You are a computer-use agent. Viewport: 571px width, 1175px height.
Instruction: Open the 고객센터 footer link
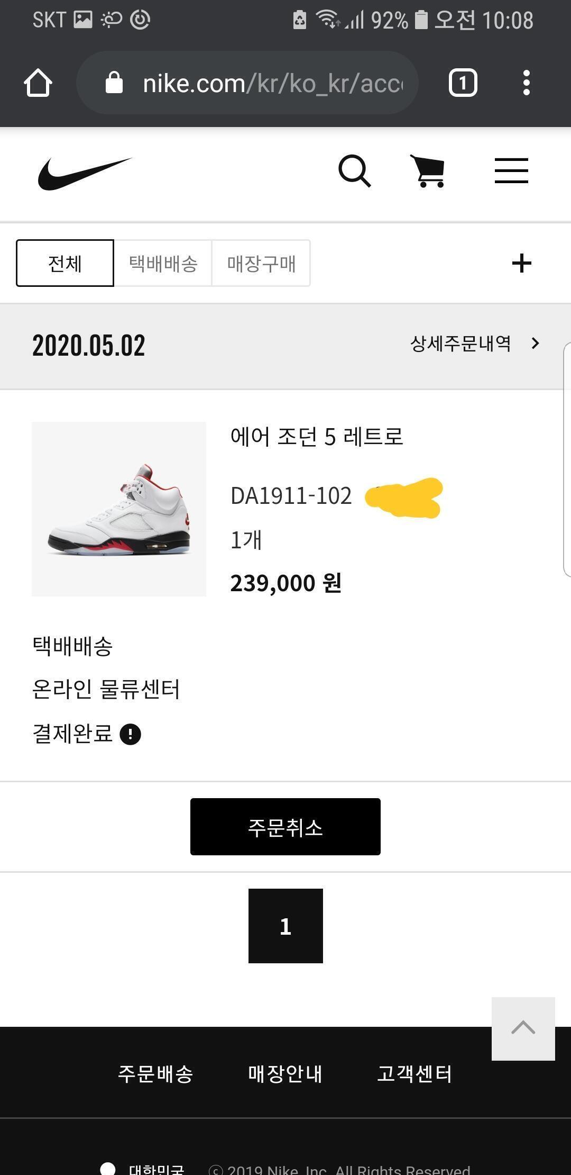[x=415, y=1074]
